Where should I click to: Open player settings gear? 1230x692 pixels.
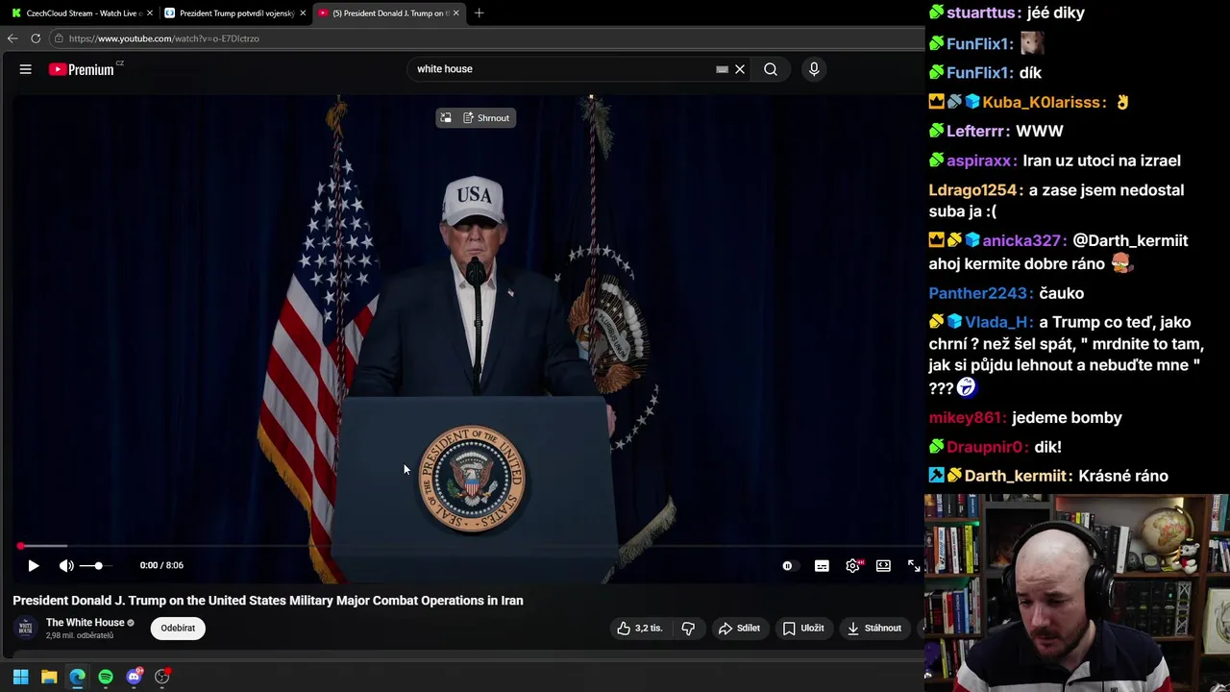[852, 566]
